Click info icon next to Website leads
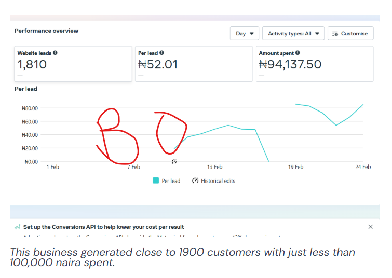This screenshot has width=392, height=278. click(x=55, y=53)
